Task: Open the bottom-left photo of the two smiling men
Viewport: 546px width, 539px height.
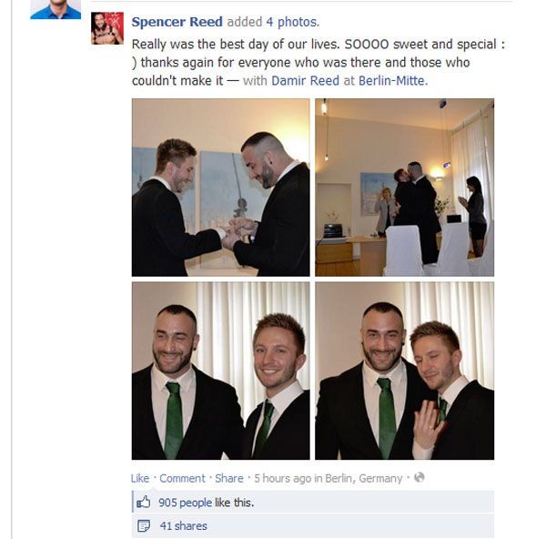Action: click(x=221, y=371)
